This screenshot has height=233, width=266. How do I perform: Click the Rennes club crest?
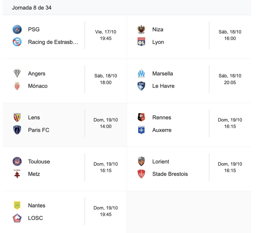point(141,117)
